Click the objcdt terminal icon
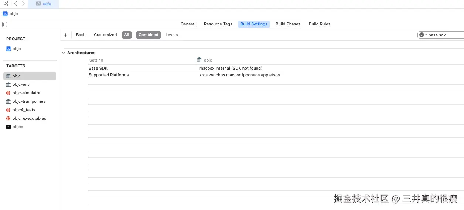This screenshot has height=210, width=464. (8, 127)
